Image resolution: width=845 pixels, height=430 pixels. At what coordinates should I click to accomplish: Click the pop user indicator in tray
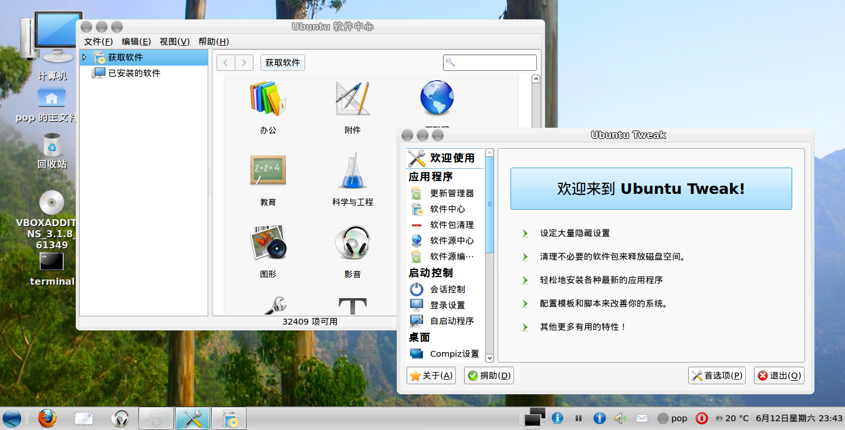[x=672, y=418]
